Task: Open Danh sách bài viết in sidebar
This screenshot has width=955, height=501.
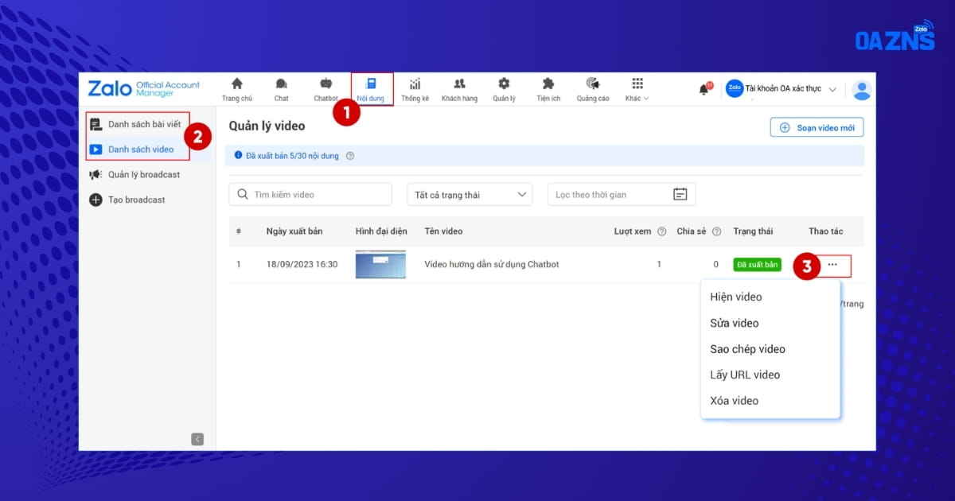Action: click(x=137, y=124)
